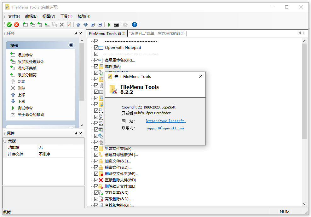Collapse the 操作 section chevron

[x=71, y=45]
